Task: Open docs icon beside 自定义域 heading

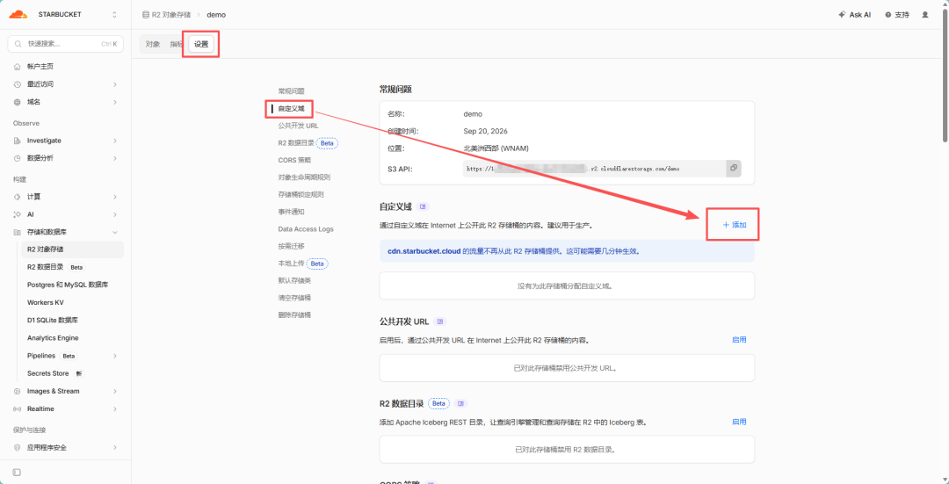Action: pos(424,207)
